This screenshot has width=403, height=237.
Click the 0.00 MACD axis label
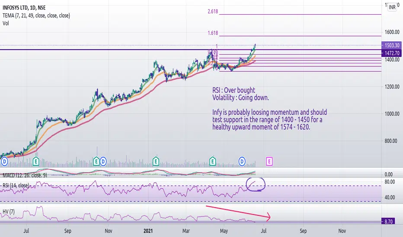pyautogui.click(x=389, y=175)
